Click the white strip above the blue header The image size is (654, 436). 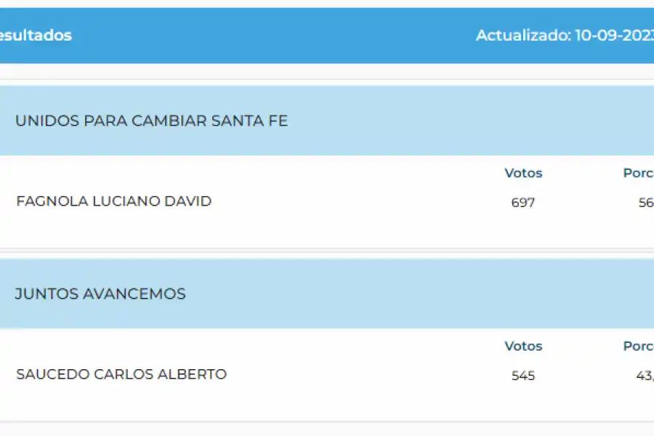coord(327,4)
